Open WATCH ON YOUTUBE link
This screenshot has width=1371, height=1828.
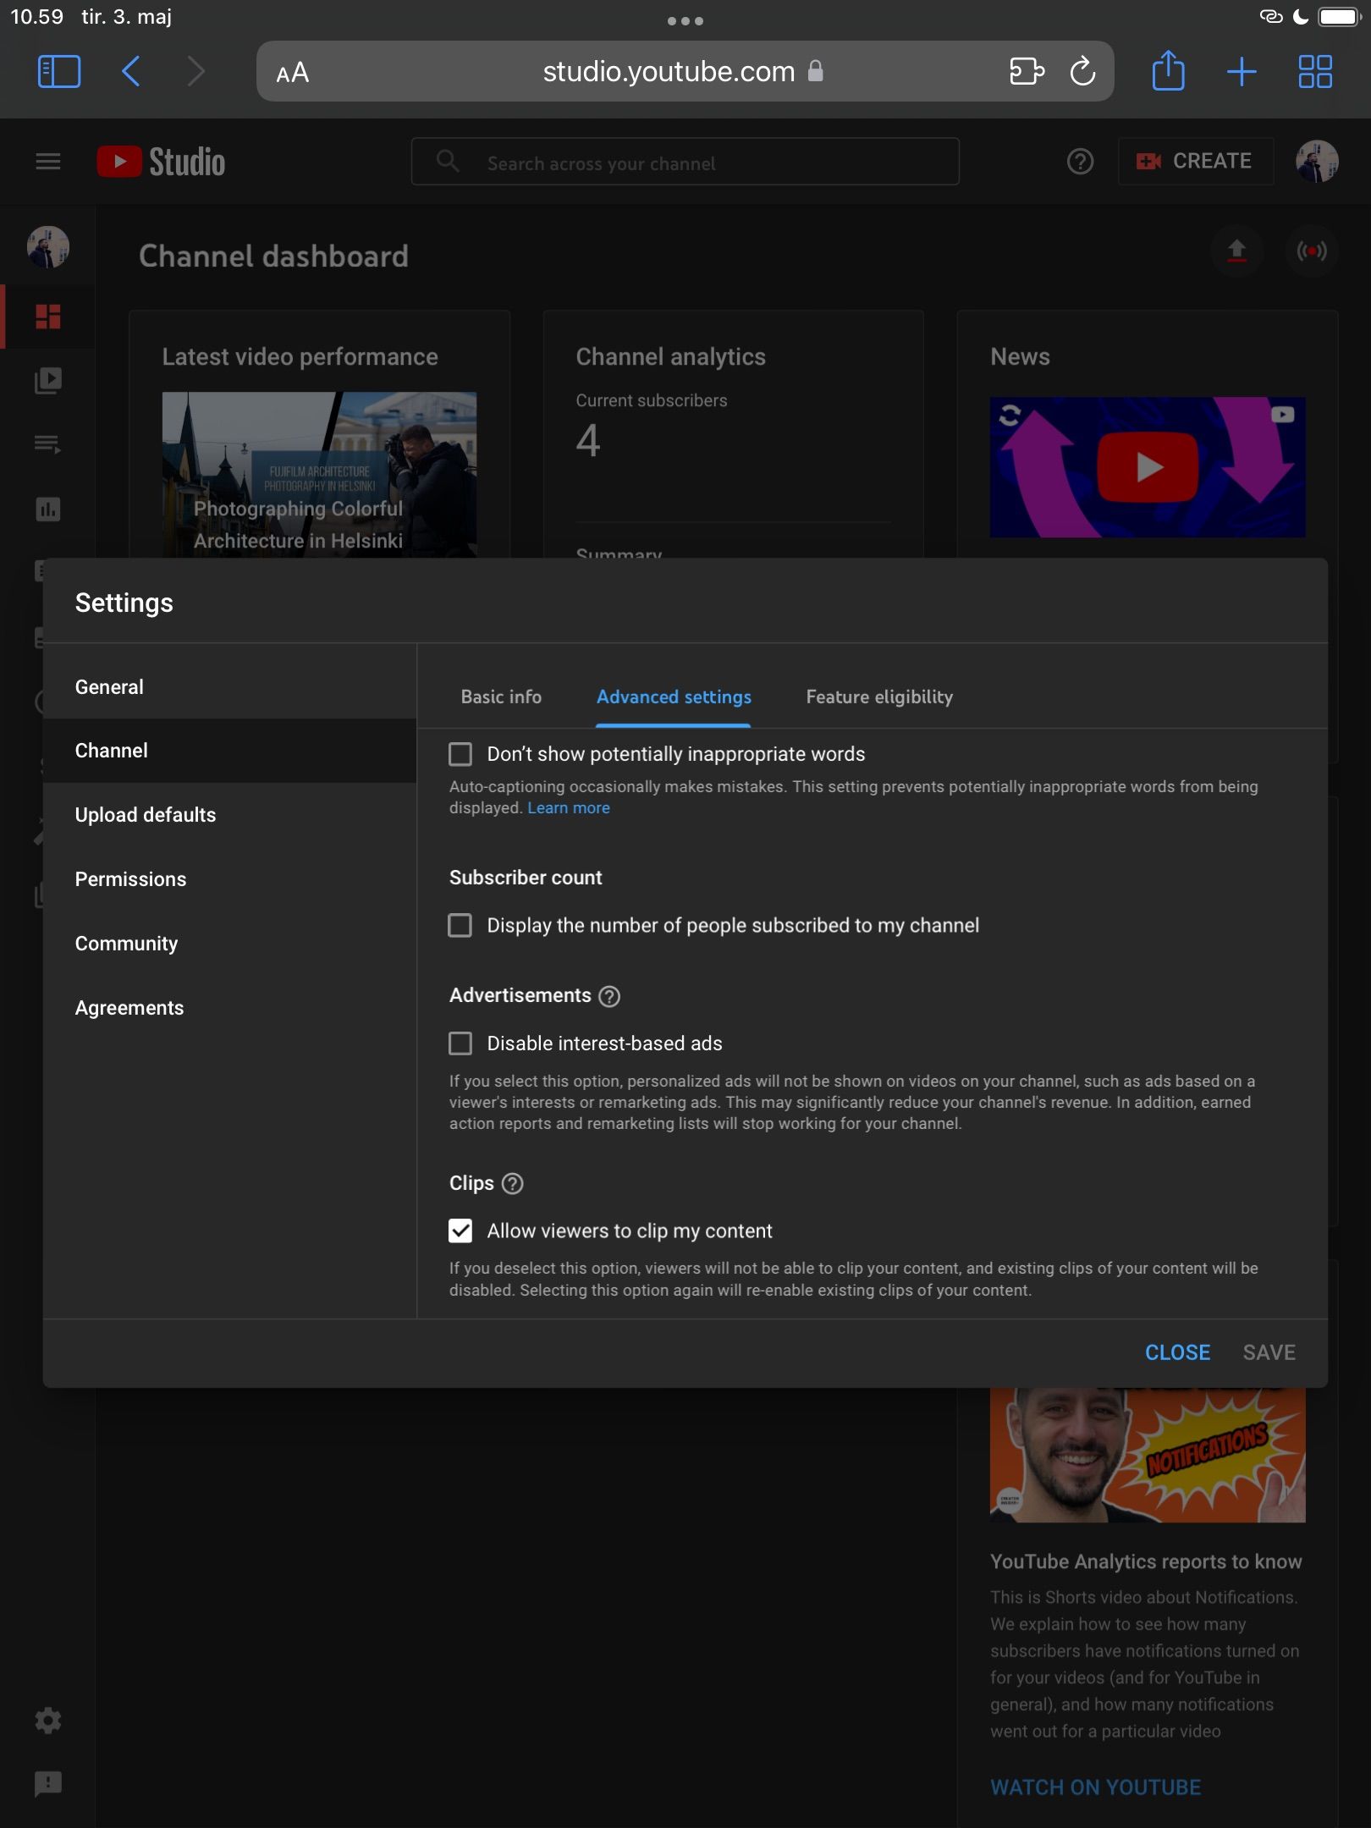[1095, 1787]
